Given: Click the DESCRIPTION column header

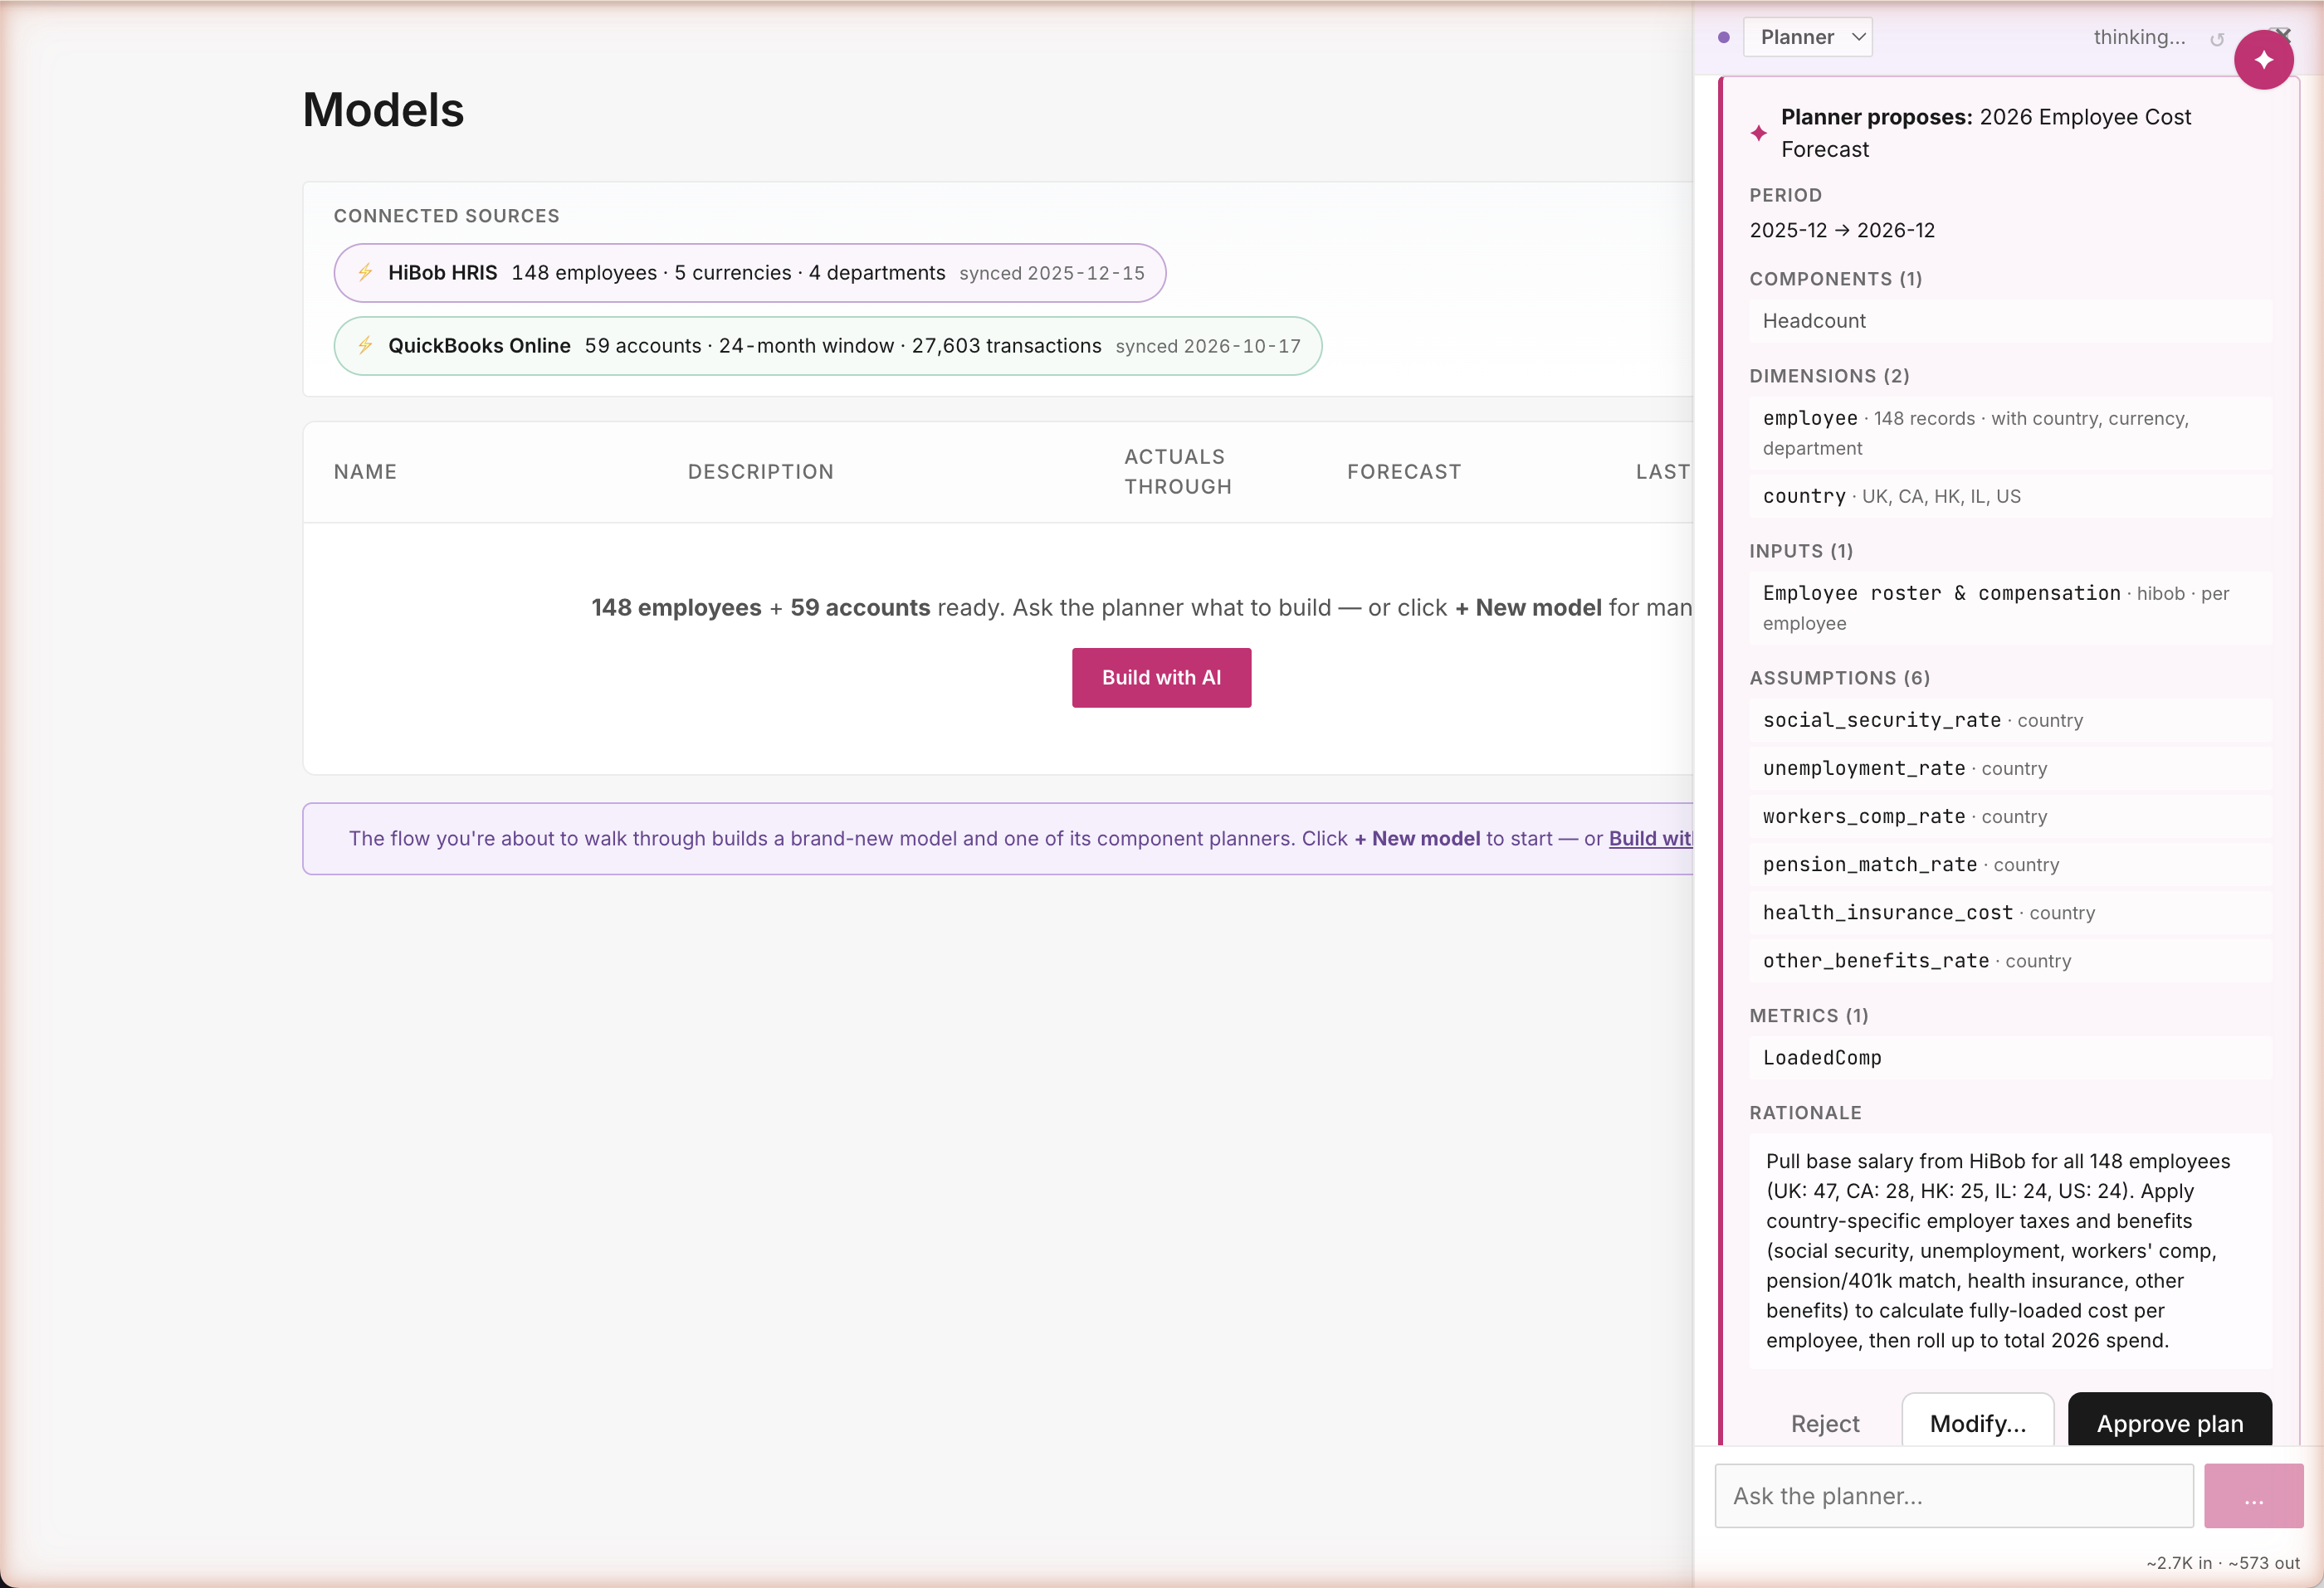Looking at the screenshot, I should (x=760, y=470).
